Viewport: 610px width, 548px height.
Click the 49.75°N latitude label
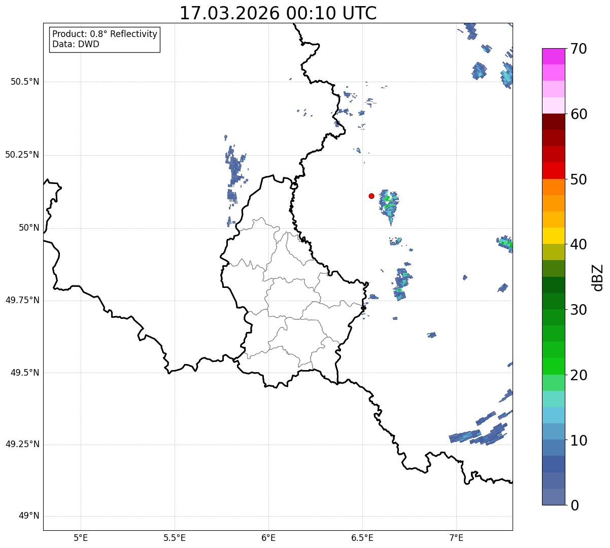(x=22, y=300)
